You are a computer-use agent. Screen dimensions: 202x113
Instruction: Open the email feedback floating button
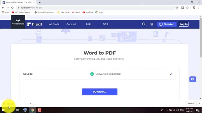click(193, 79)
